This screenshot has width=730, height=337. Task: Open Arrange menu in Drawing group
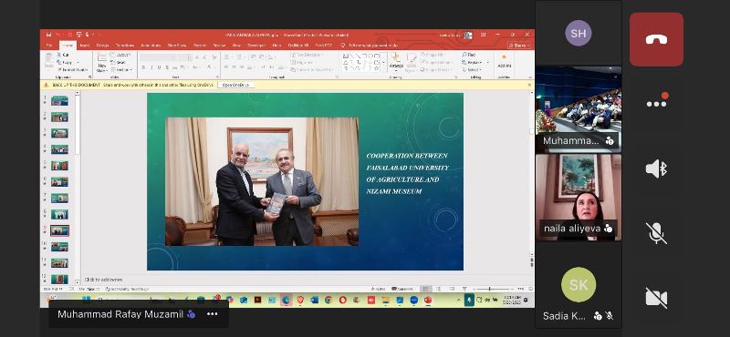pos(396,63)
